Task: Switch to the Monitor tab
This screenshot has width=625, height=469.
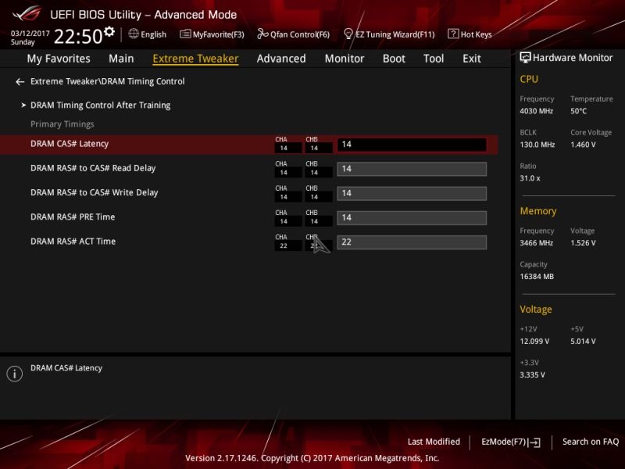Action: 345,59
